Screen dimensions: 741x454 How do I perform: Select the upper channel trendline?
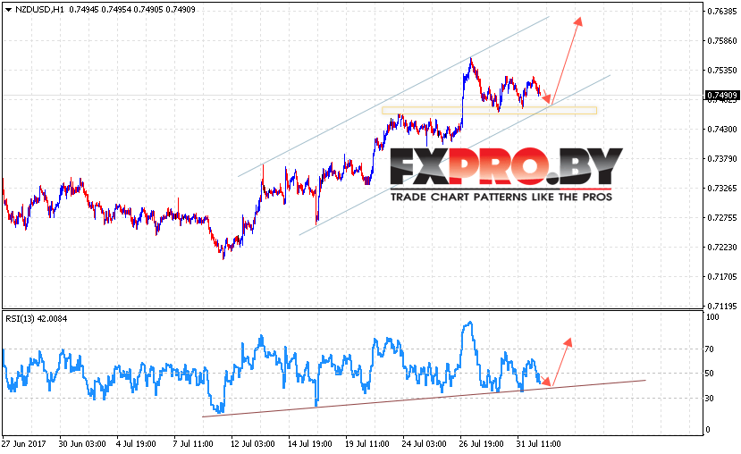pyautogui.click(x=393, y=97)
